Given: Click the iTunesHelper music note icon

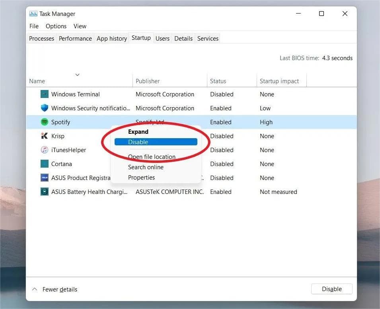Looking at the screenshot, I should 44,150.
